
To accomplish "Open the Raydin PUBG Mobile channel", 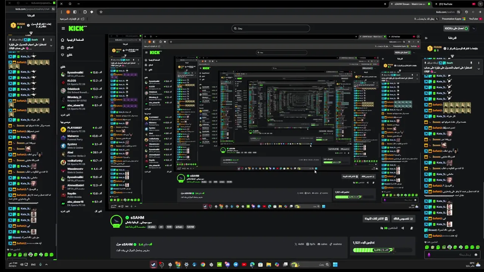I will coord(81,195).
